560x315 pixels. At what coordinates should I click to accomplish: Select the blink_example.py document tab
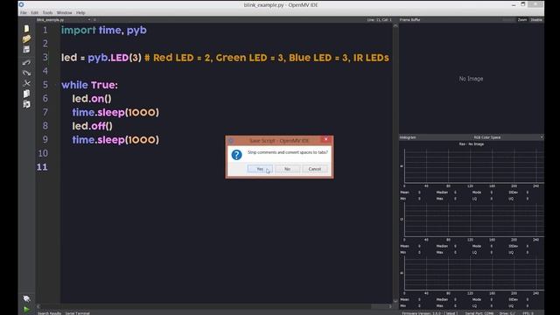pos(51,19)
